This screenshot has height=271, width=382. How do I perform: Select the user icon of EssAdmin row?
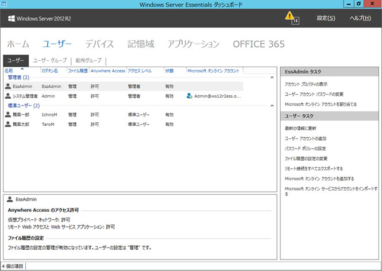point(8,86)
